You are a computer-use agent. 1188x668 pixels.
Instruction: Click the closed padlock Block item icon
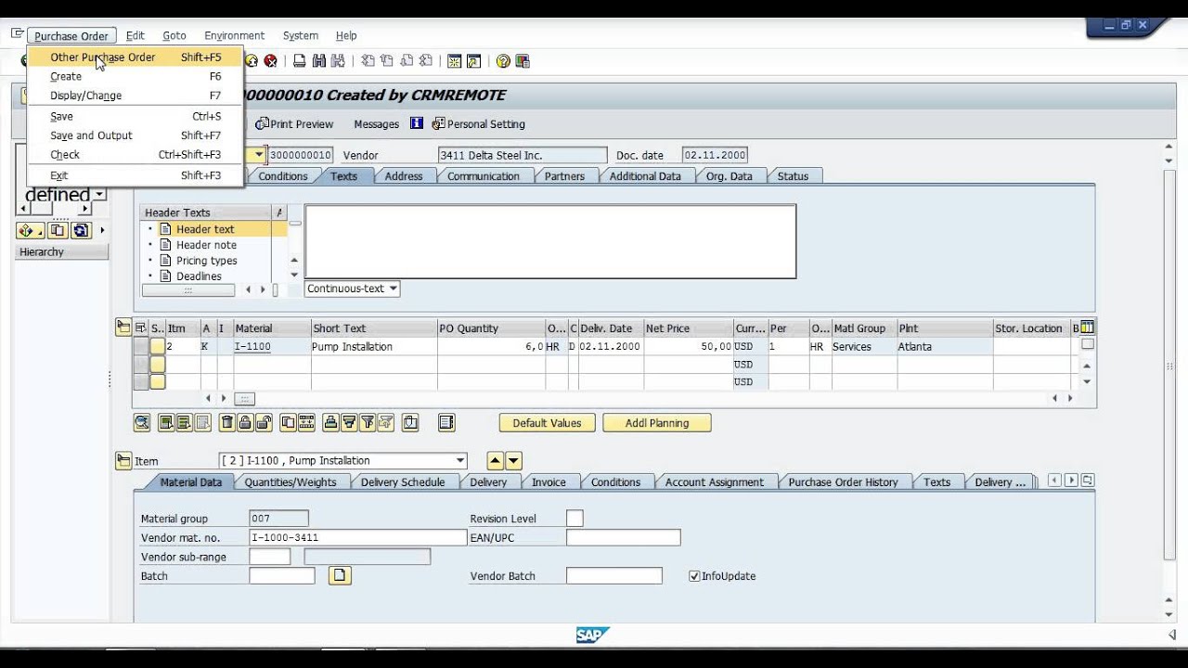click(x=245, y=423)
